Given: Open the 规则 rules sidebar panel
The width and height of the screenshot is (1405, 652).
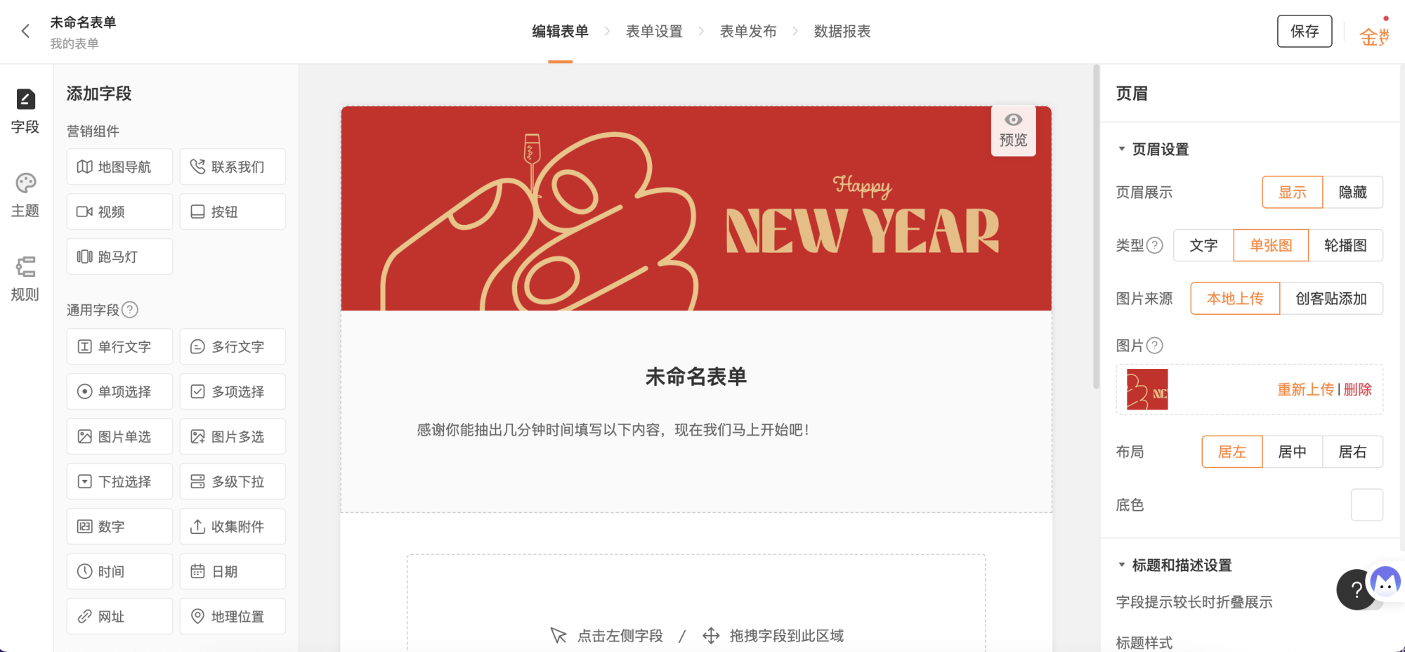Looking at the screenshot, I should point(25,280).
